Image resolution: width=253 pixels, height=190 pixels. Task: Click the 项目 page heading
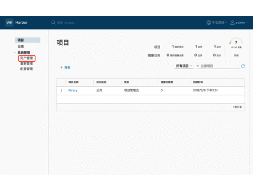pyautogui.click(x=63, y=43)
